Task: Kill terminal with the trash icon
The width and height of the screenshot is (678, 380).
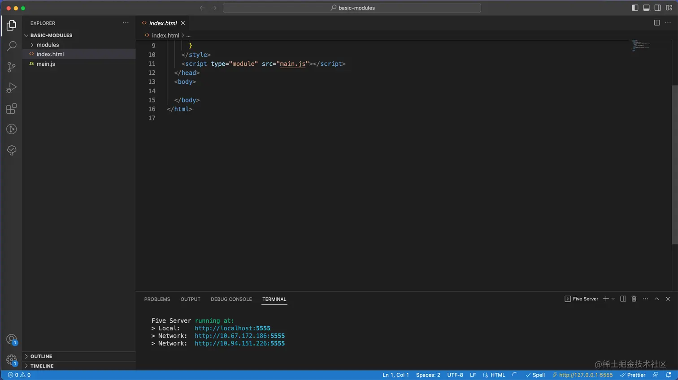Action: (x=634, y=299)
